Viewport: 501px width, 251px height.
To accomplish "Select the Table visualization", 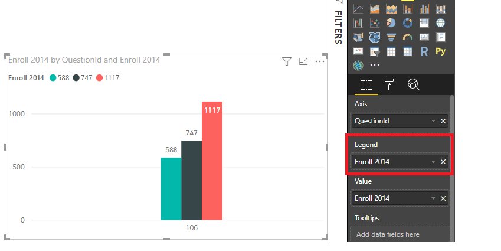I will 391,51.
